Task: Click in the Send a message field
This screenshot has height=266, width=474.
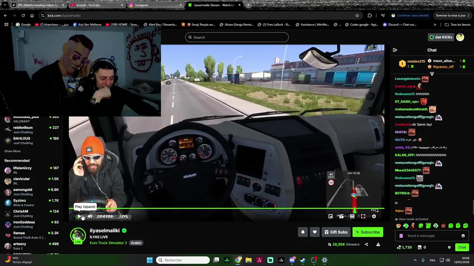Action: [x=431, y=236]
